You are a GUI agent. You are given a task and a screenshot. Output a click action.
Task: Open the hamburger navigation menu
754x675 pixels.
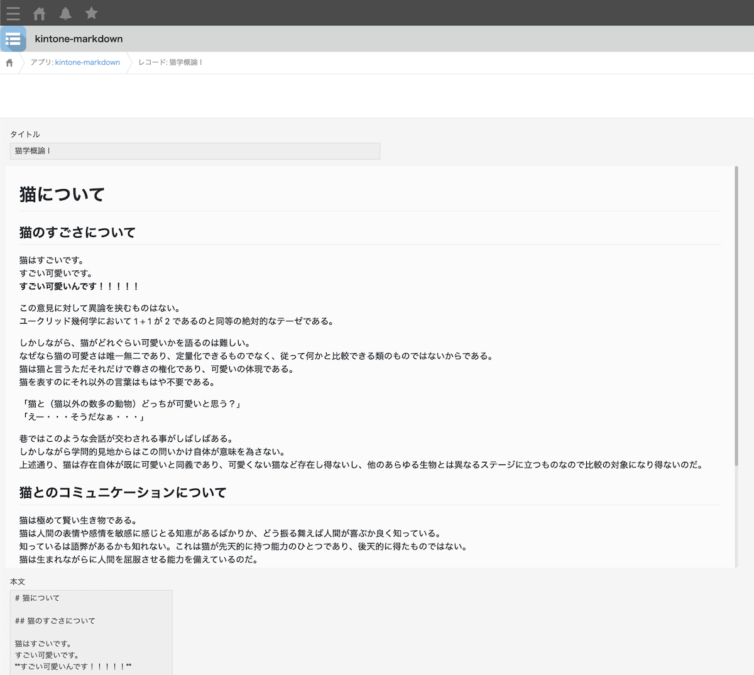pyautogui.click(x=13, y=13)
